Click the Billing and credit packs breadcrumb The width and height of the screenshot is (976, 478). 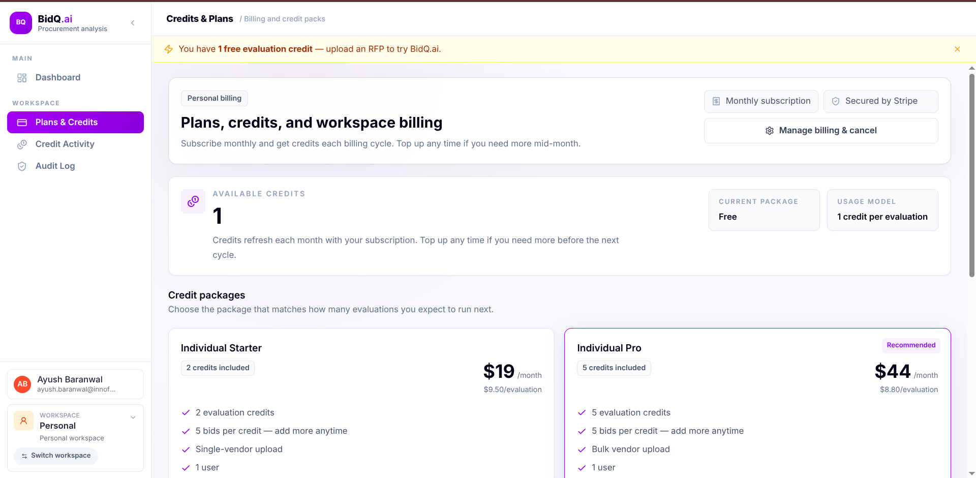285,19
